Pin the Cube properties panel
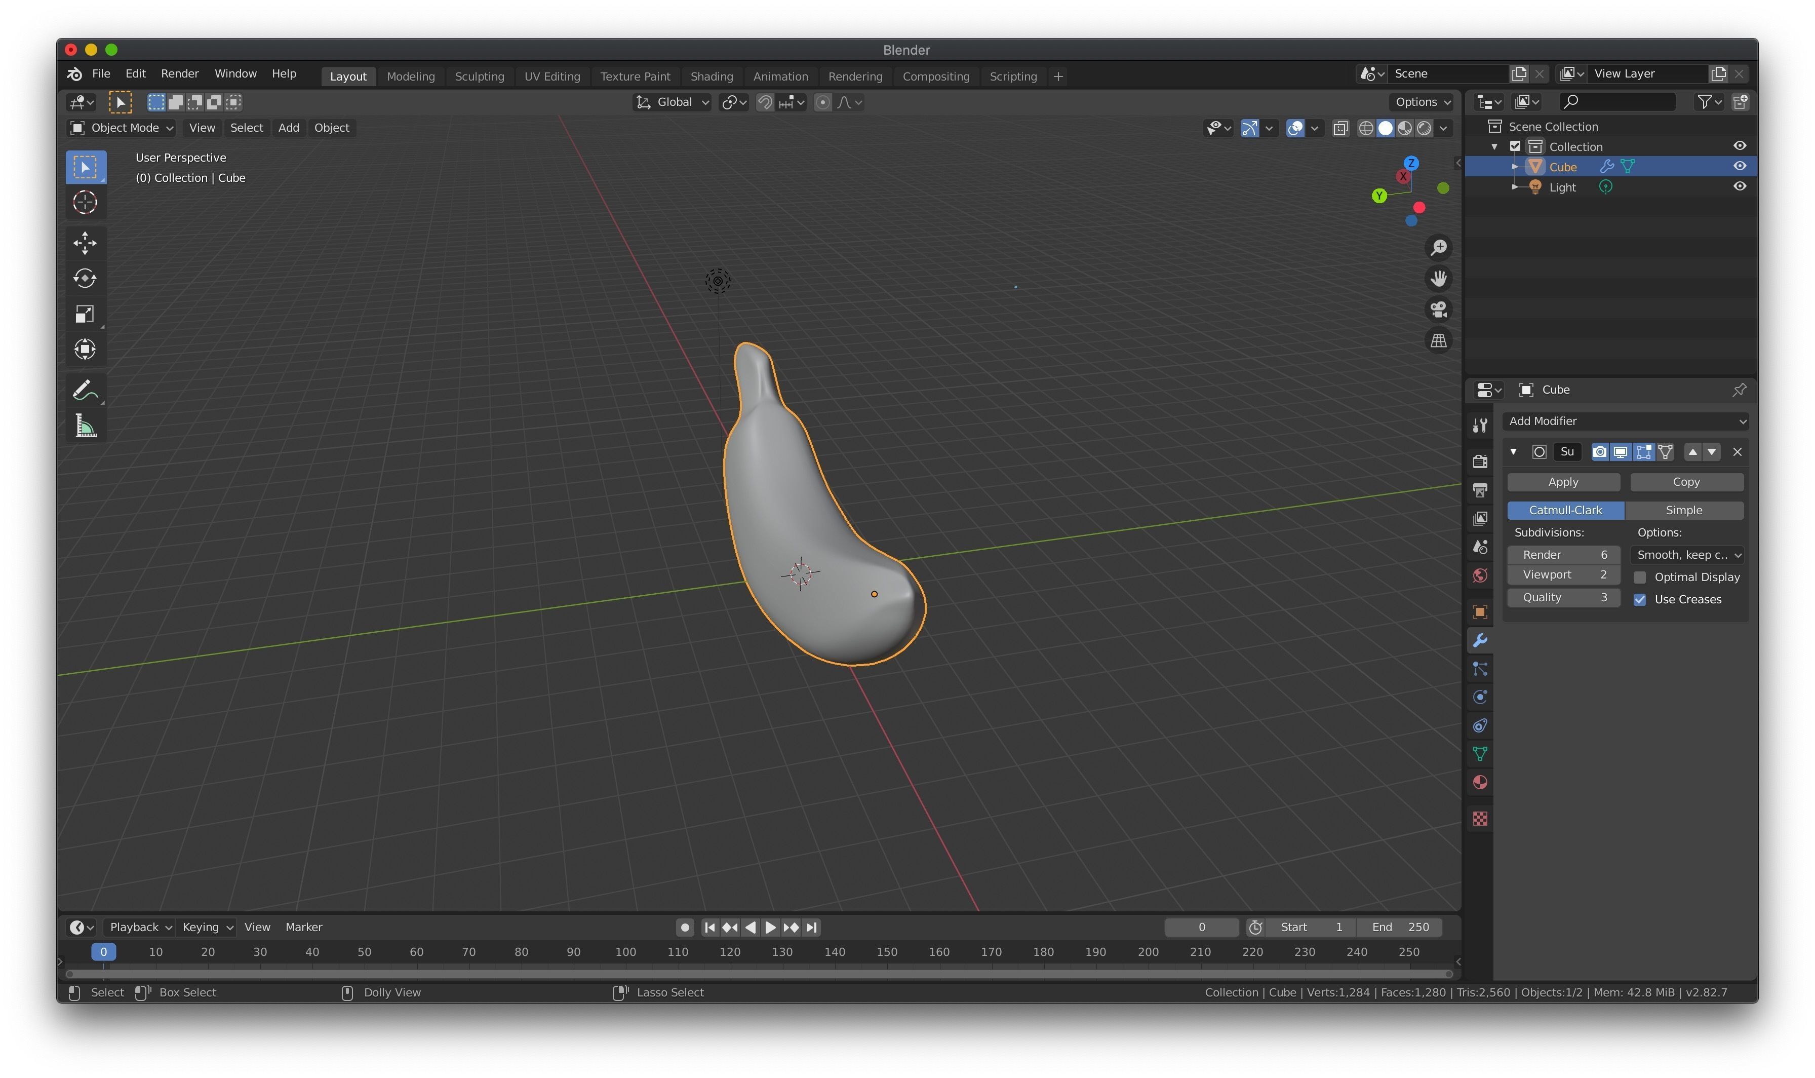 point(1740,390)
